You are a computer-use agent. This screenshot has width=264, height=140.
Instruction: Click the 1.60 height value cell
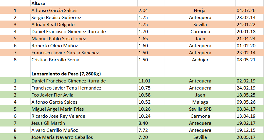coord(151,45)
